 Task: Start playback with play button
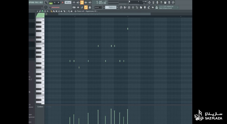pos(55,3)
